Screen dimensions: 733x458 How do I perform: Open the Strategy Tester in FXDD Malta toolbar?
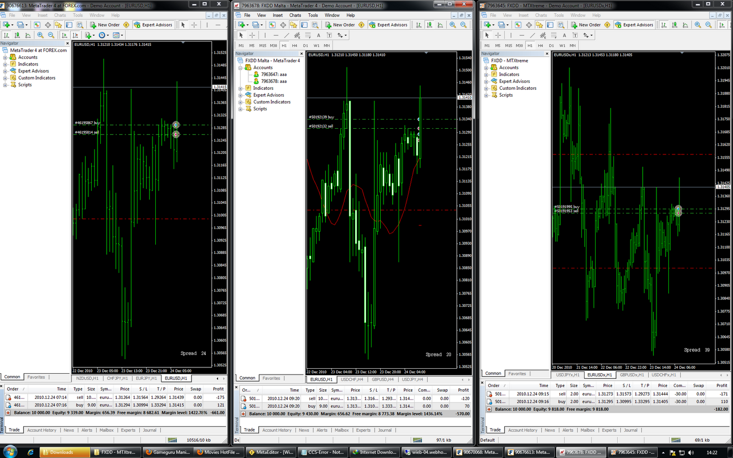point(315,25)
